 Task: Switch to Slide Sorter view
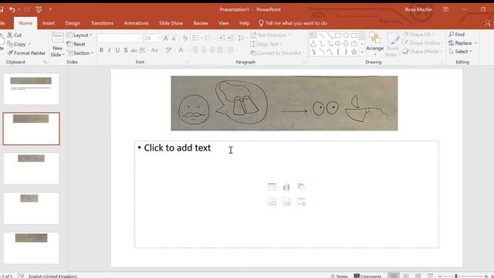406,276
